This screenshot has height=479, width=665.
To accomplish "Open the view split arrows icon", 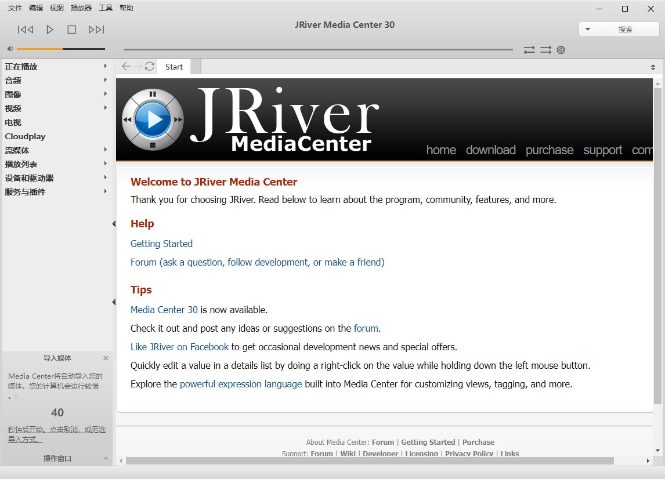I will pos(653,67).
